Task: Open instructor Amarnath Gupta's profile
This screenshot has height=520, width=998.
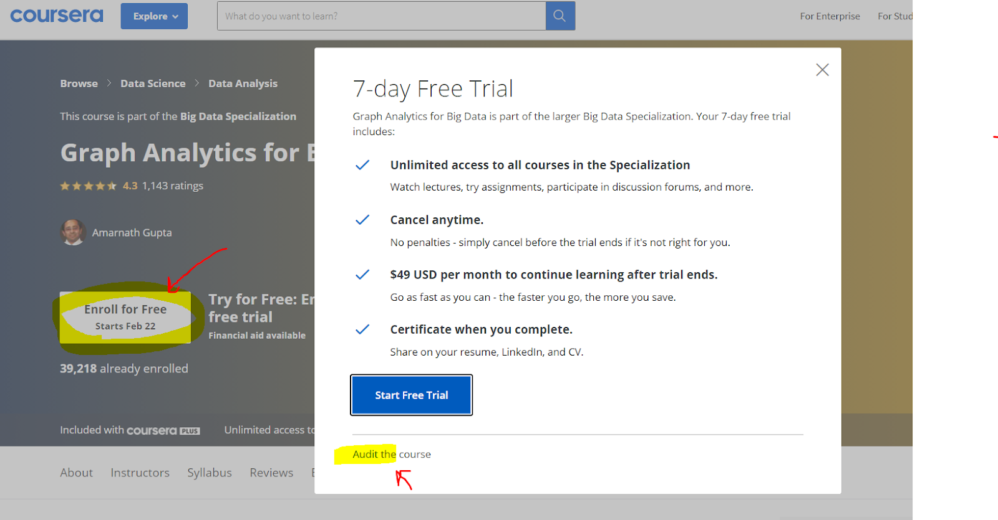Action: coord(132,232)
